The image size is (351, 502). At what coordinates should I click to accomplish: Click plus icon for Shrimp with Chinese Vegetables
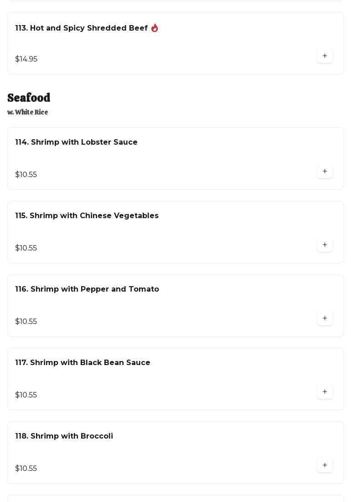click(325, 245)
